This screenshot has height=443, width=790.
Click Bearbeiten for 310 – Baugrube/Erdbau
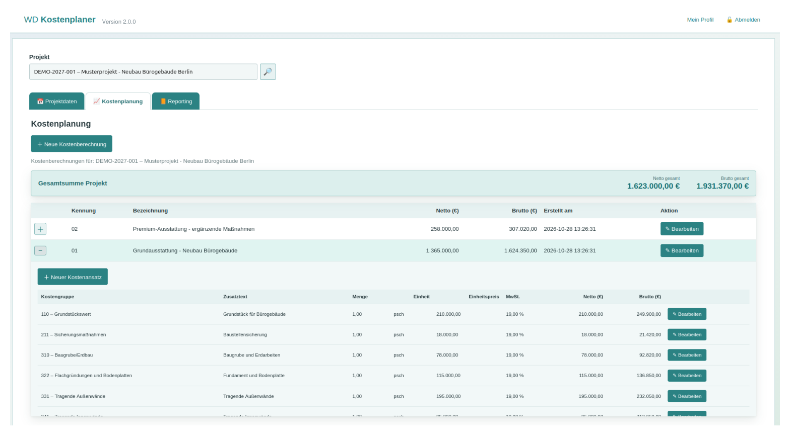(687, 355)
